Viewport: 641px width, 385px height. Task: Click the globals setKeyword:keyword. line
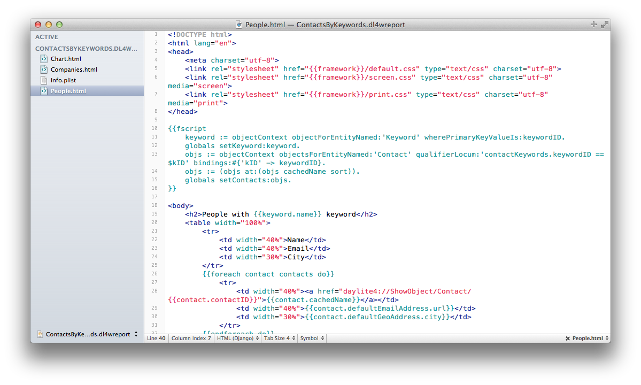coord(242,146)
